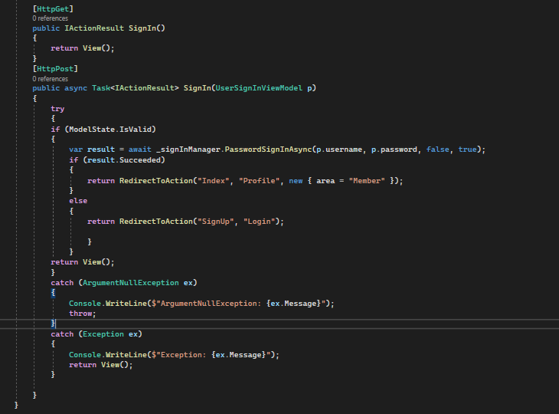The height and width of the screenshot is (414, 559).
Task: Click the Task type name
Action: tap(101, 88)
